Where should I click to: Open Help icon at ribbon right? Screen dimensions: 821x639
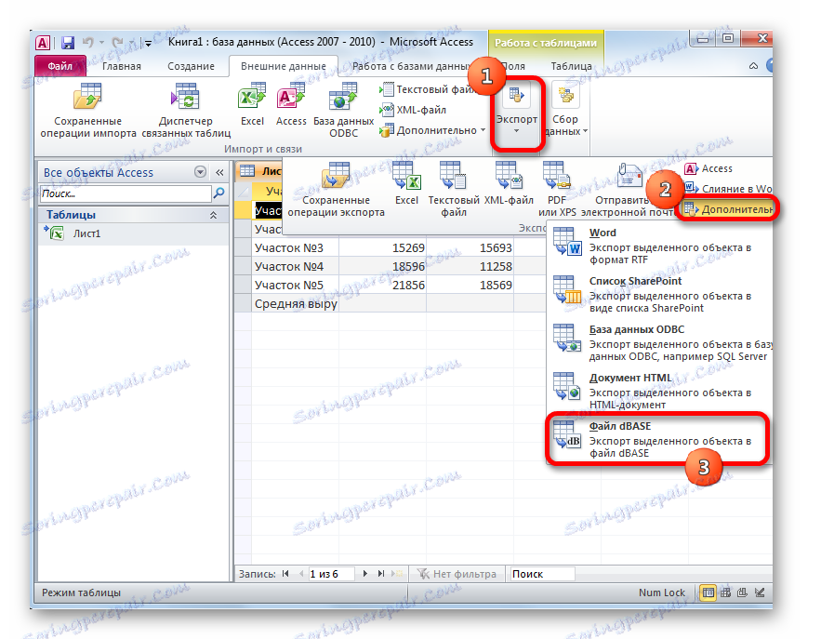pos(769,66)
